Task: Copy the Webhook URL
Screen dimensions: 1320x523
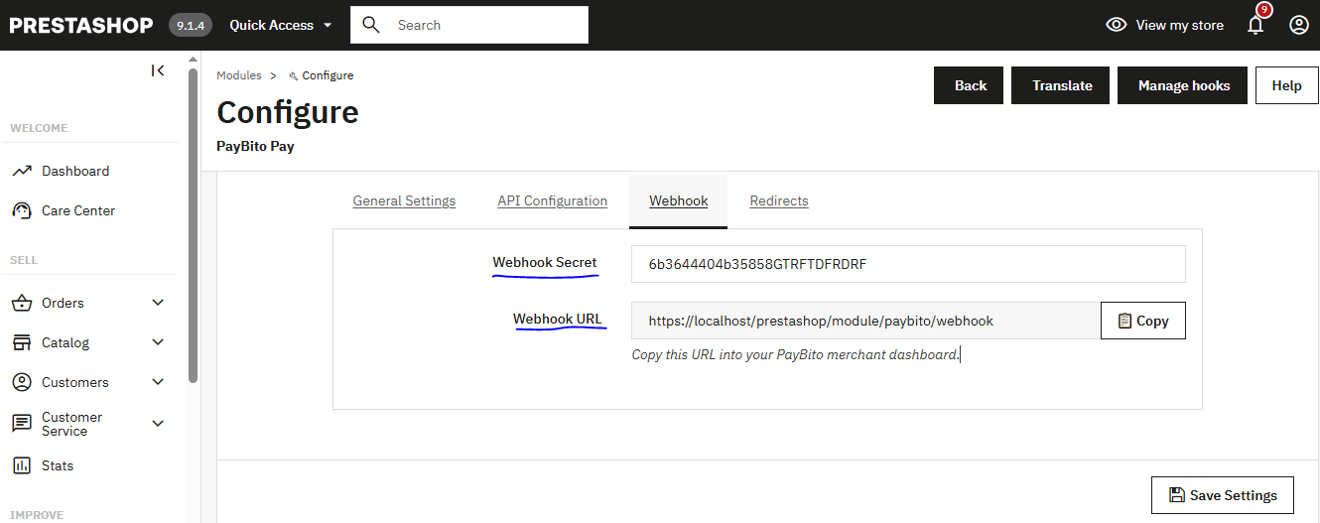Action: tap(1143, 321)
